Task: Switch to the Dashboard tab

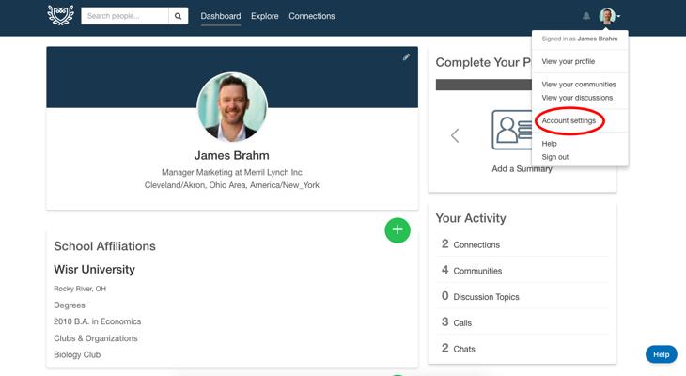Action: pyautogui.click(x=221, y=16)
